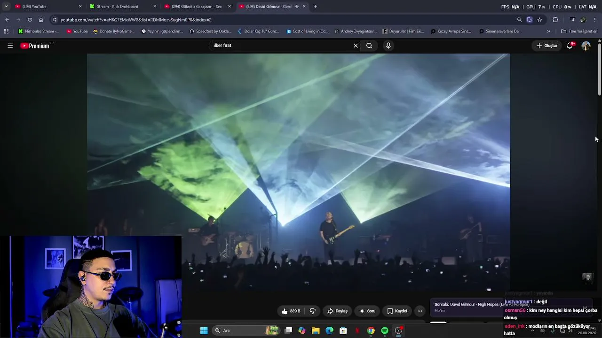This screenshot has width=602, height=338.
Task: Open Microsoft Store from the taskbar
Action: click(343, 330)
